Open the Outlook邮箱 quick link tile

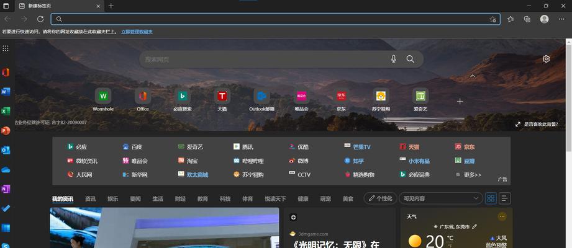[x=261, y=100]
